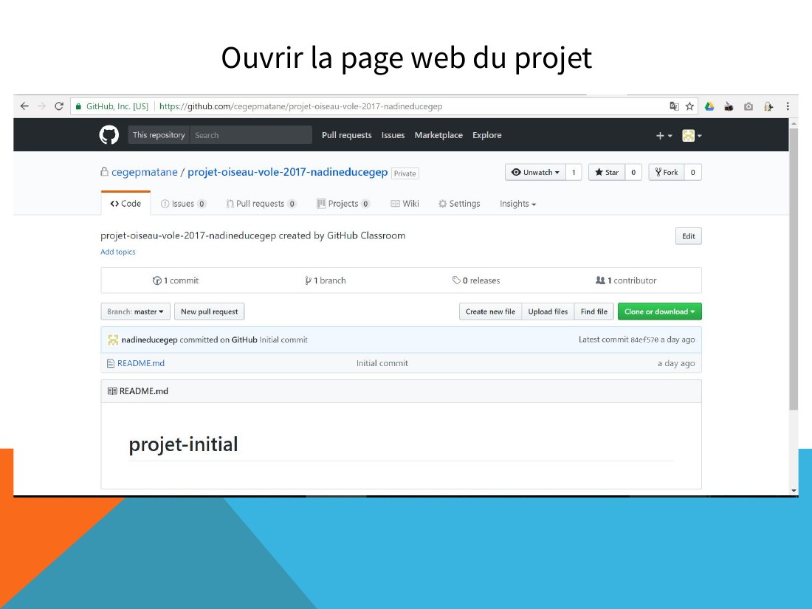
Task: Click inside the repository Search field
Action: coord(251,135)
